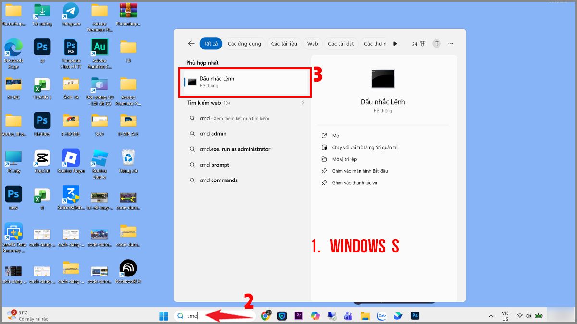
Task: Select the CHROME folder on desktop
Action: coord(71,125)
